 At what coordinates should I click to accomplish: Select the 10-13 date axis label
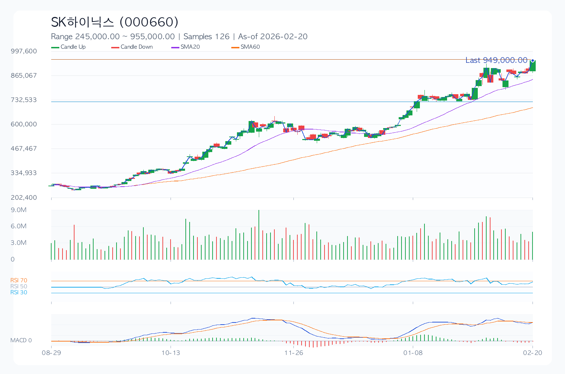coord(171,353)
